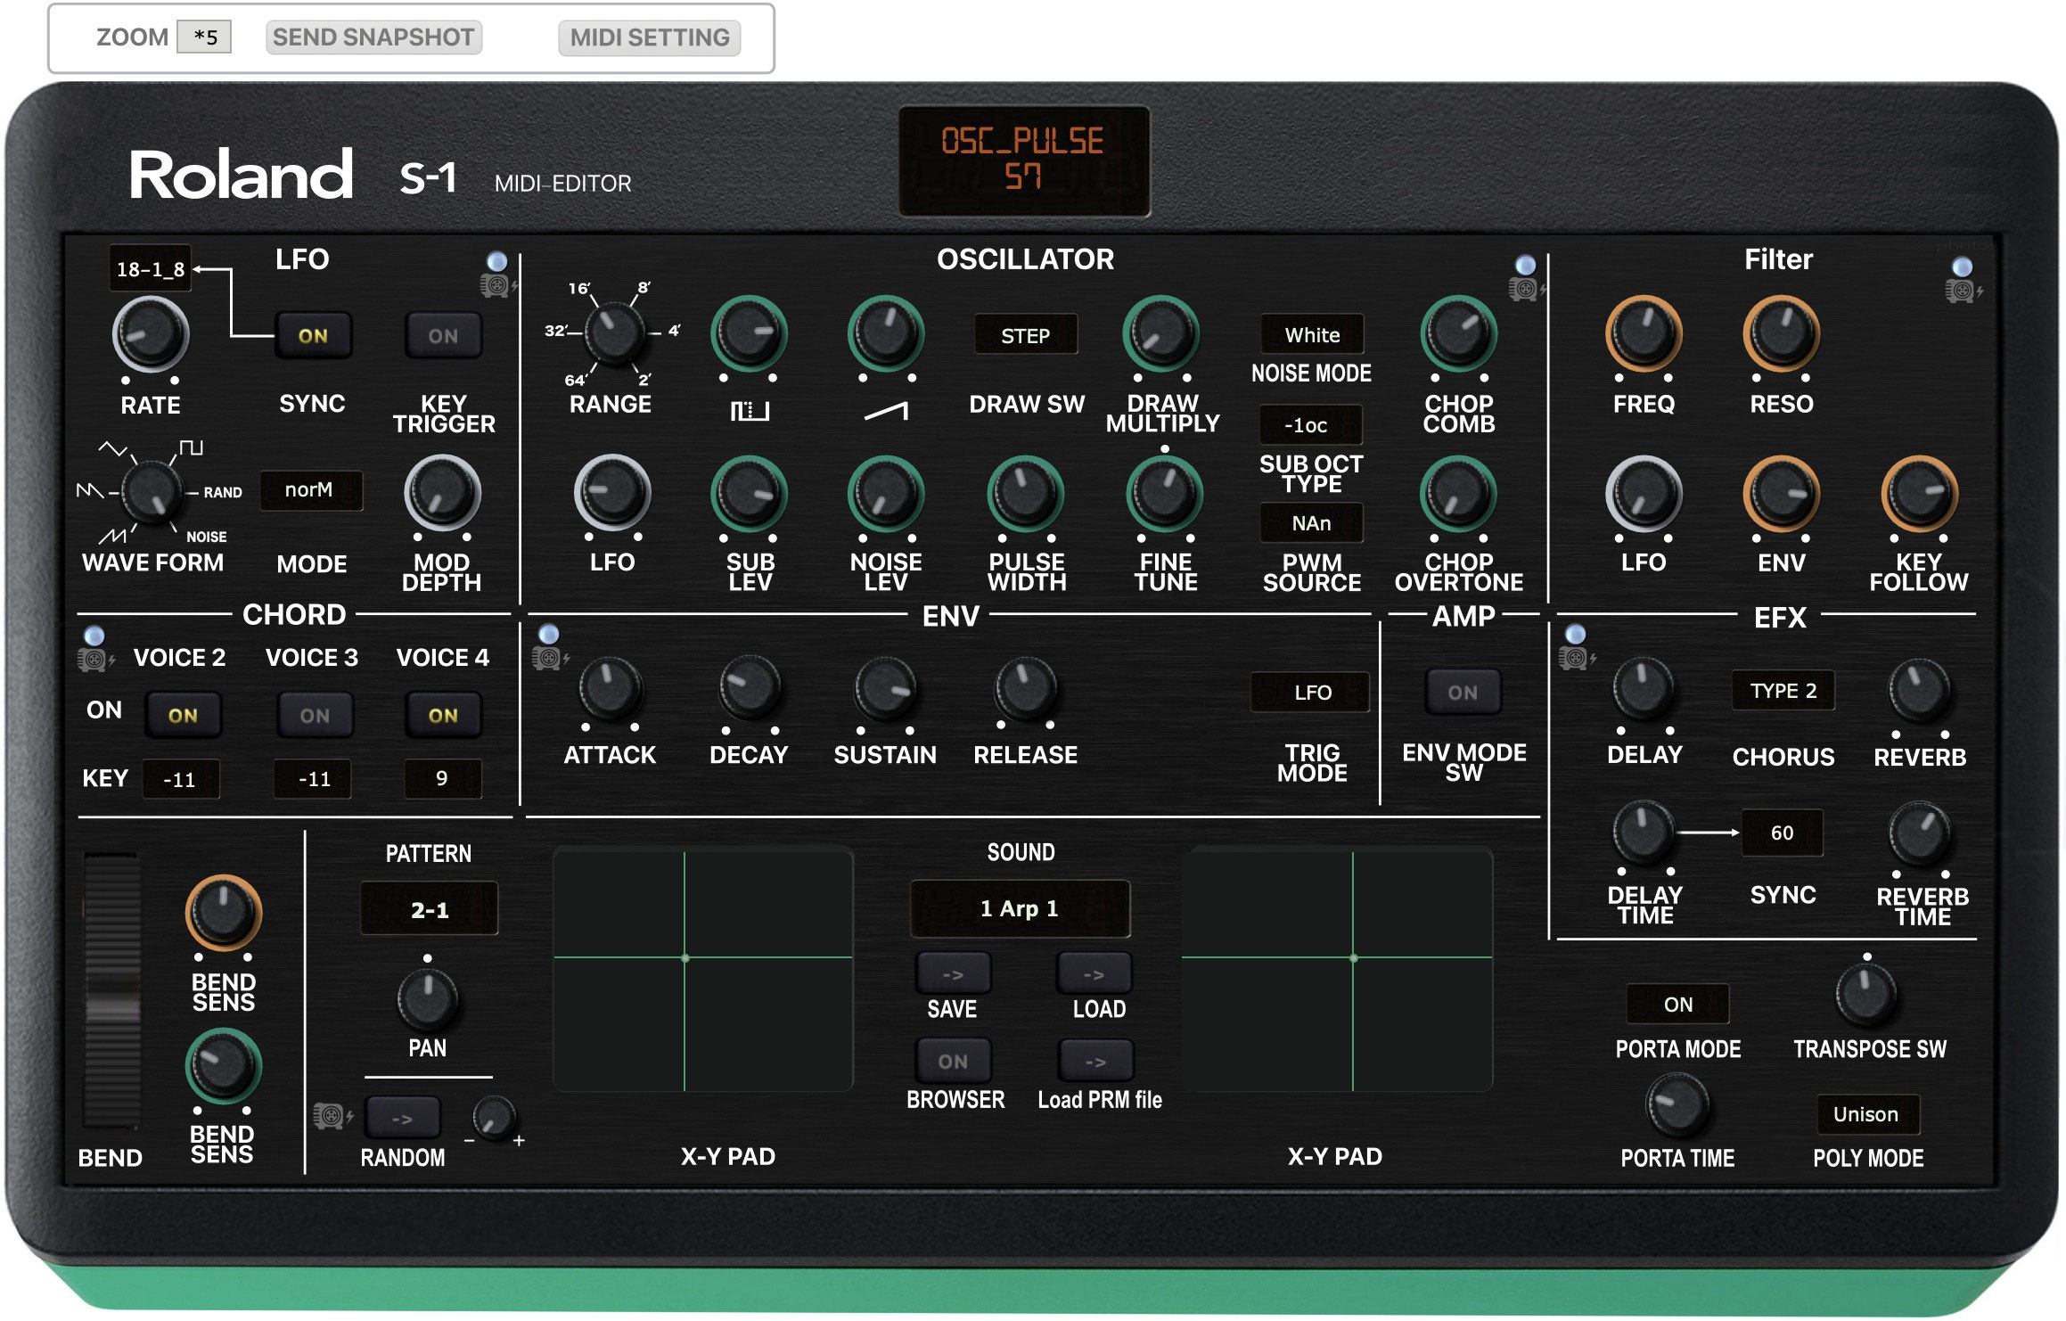Image resolution: width=2066 pixels, height=1321 pixels.
Task: Open the MIDI SETTING panel
Action: point(650,37)
